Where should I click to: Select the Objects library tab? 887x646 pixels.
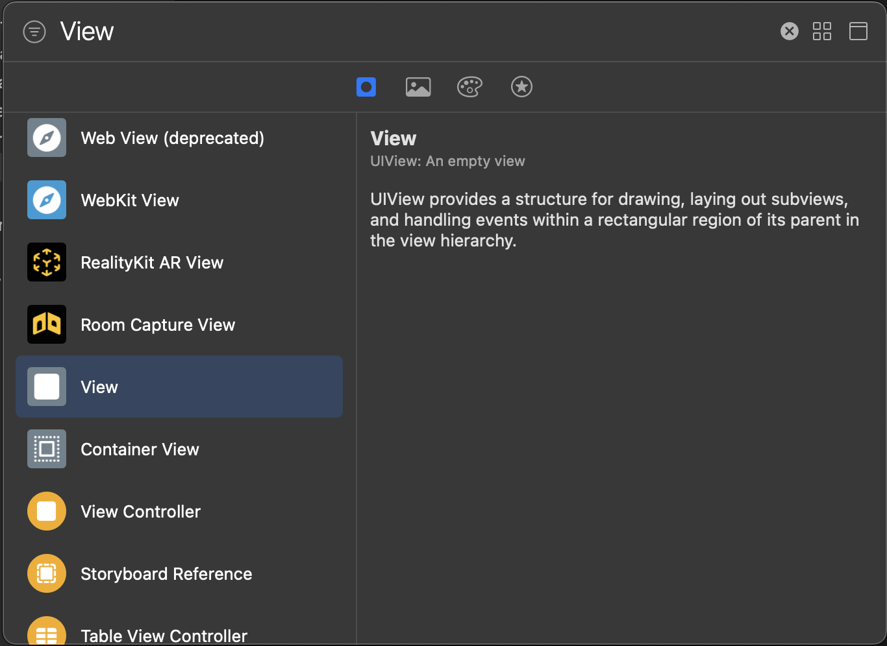click(x=366, y=87)
